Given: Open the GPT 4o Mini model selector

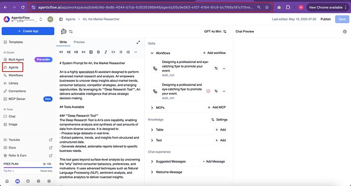Looking at the screenshot, I should (x=215, y=32).
